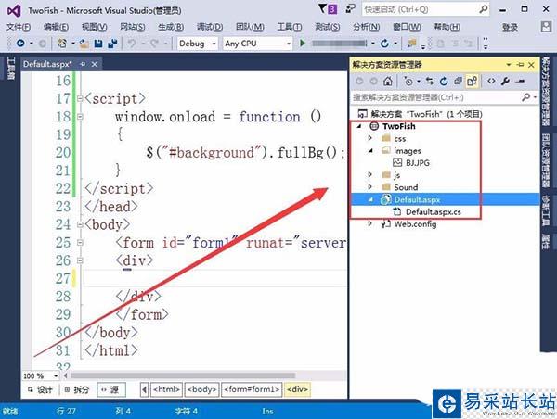
Task: Click the Undo arrow icon
Action: pyautogui.click(x=132, y=44)
